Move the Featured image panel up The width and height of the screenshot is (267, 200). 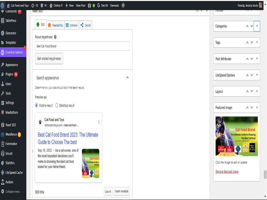coord(247,108)
